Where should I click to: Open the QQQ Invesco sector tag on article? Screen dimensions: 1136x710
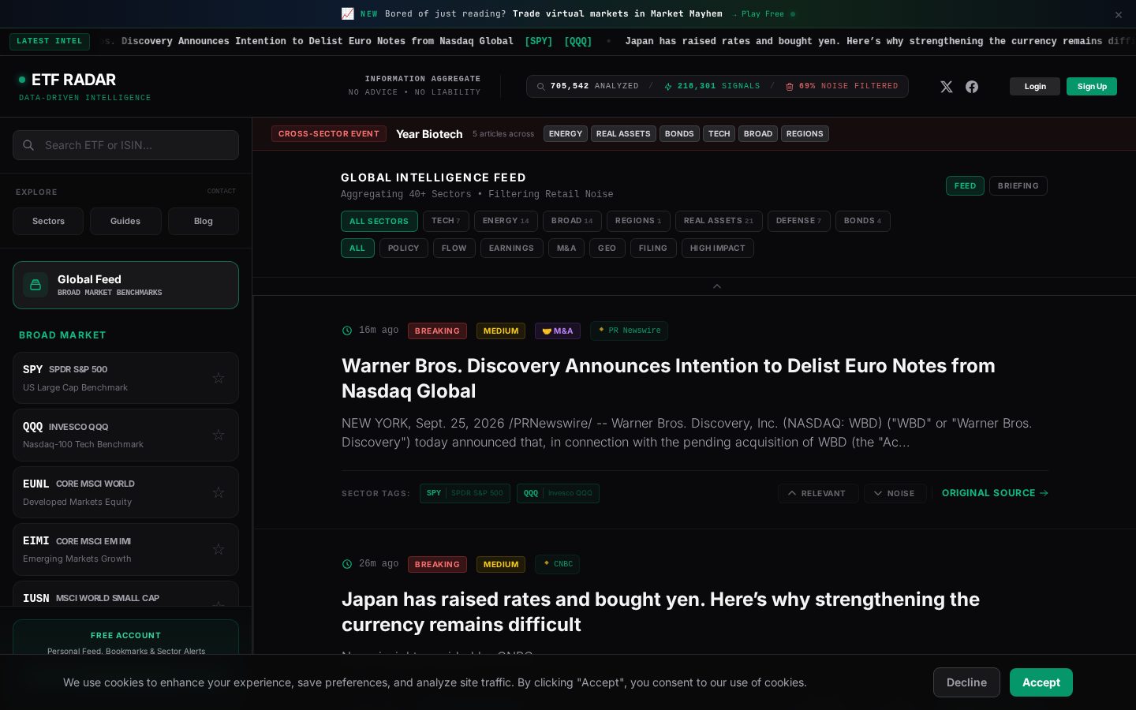tap(558, 493)
